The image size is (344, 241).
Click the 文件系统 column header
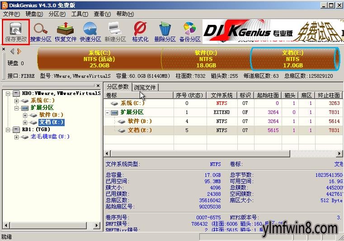pos(222,95)
